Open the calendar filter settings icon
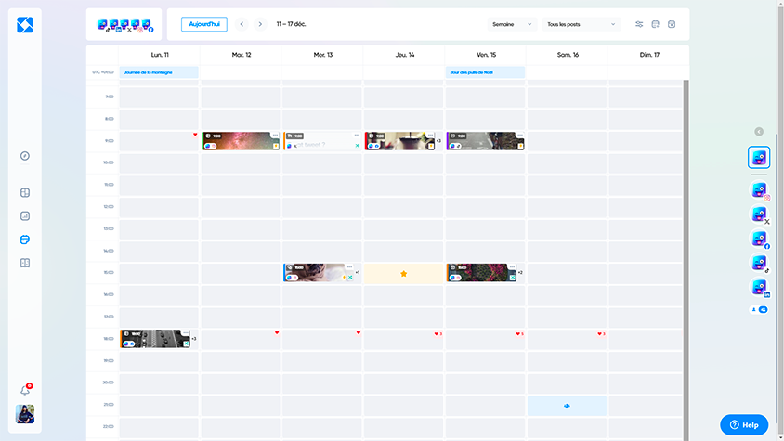 pos(639,24)
